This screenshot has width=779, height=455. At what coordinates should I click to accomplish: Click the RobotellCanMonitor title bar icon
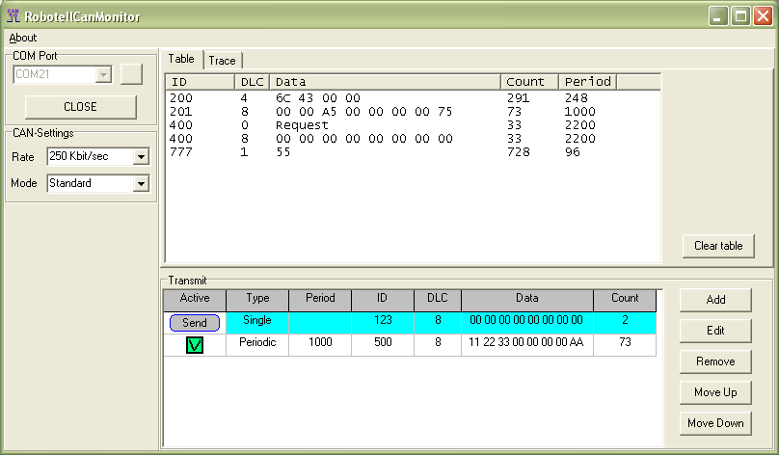[13, 15]
